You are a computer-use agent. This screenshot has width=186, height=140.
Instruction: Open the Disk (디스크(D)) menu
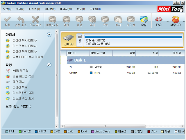[35, 9]
